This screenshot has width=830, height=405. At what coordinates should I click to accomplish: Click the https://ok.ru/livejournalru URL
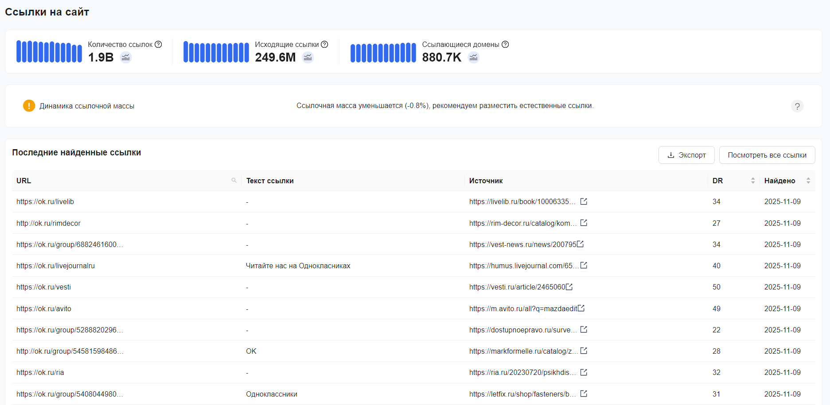point(55,266)
